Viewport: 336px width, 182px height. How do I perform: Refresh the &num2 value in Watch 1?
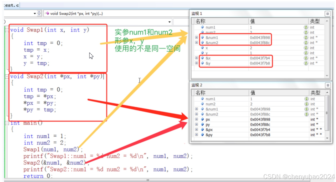point(306,43)
